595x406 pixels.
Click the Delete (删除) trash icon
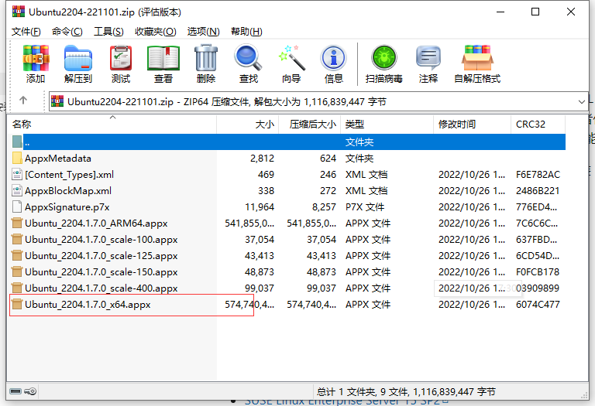[206, 58]
